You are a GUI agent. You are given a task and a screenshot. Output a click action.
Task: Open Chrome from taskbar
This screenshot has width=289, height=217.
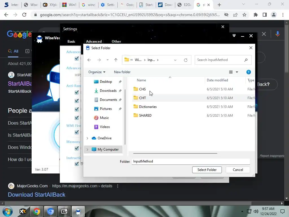pyautogui.click(x=36, y=211)
